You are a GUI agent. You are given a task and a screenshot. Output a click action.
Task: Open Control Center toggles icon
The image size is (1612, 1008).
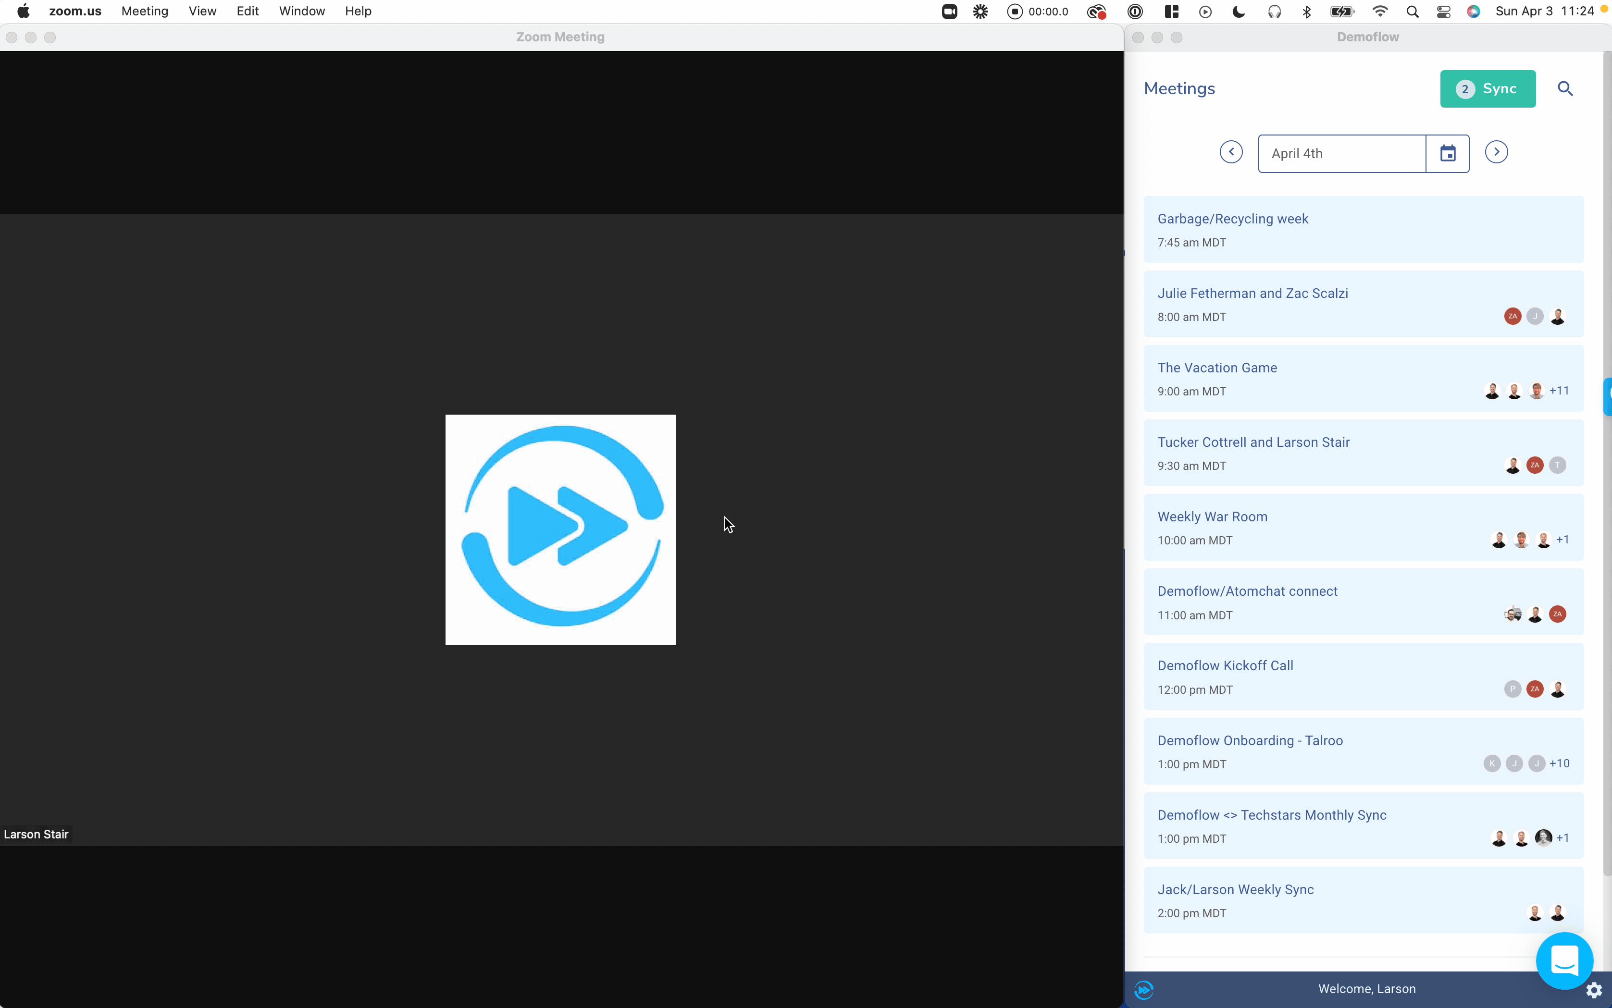(x=1443, y=12)
